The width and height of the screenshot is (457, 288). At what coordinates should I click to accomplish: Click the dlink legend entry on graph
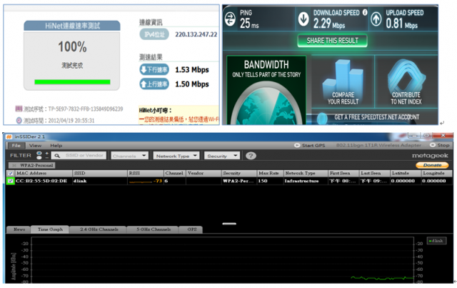point(436,241)
